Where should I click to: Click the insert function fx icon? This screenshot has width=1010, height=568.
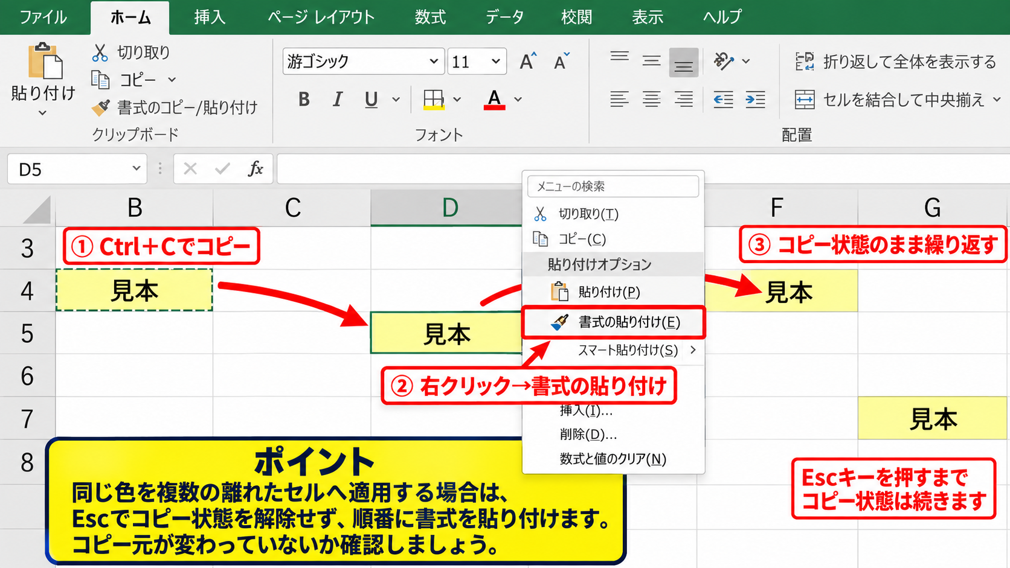point(256,169)
